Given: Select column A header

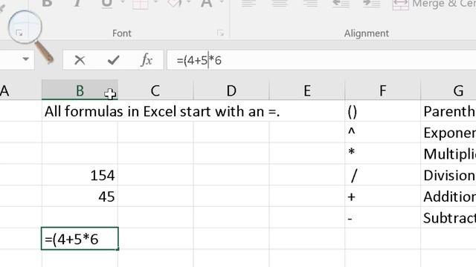Looking at the screenshot, I should [21, 90].
